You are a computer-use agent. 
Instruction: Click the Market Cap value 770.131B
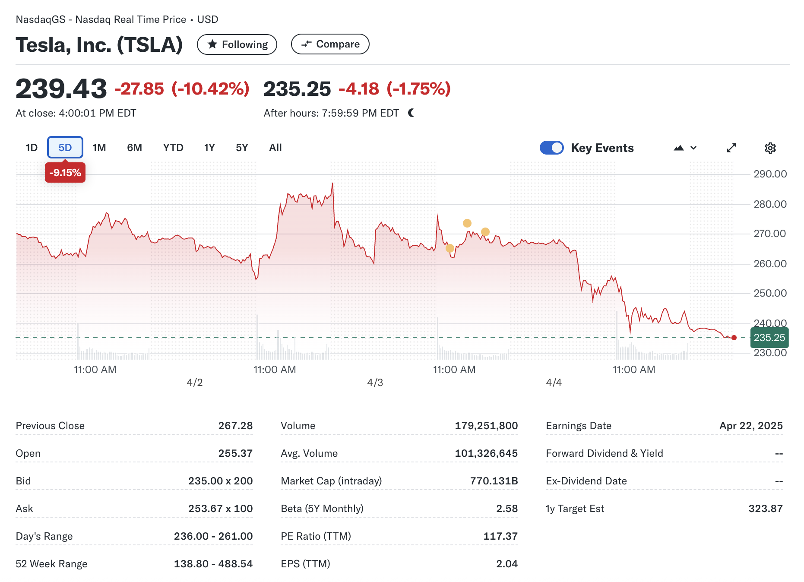click(x=494, y=481)
